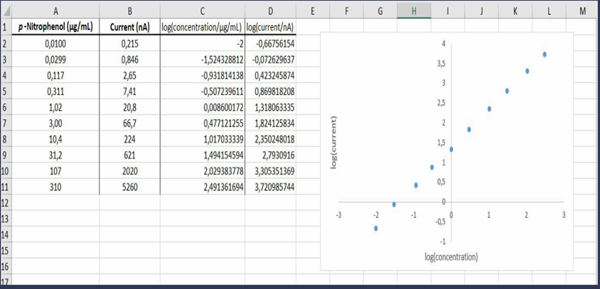Select the log(concentration) axis title in chart
Image resolution: width=600 pixels, height=289 pixels.
[451, 256]
